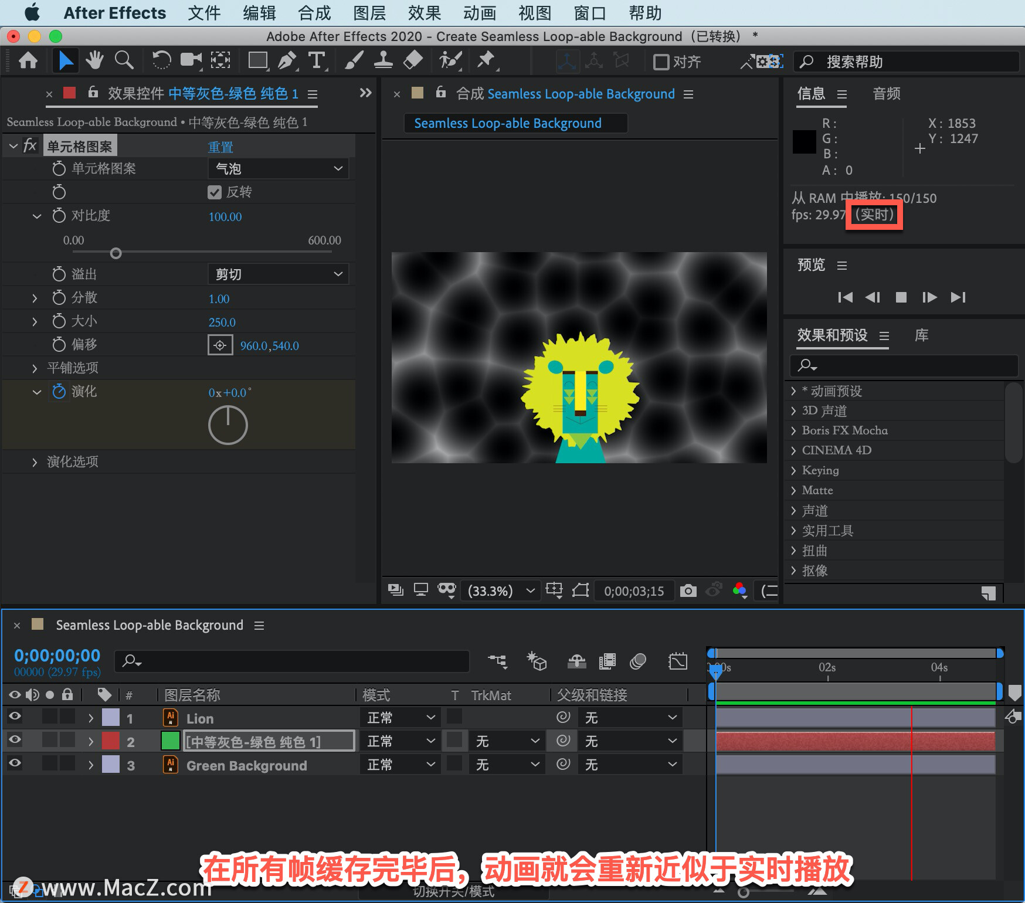Image resolution: width=1025 pixels, height=903 pixels.
Task: Hide the Green Background layer
Action: [15, 763]
